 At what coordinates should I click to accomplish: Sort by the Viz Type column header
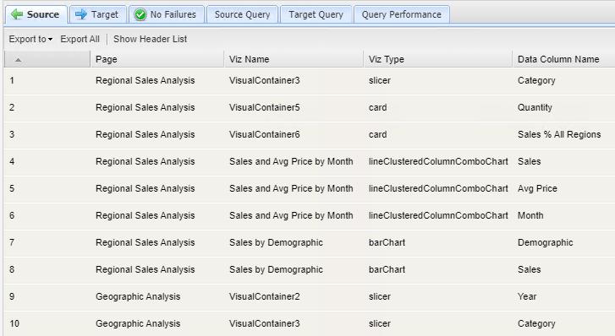pyautogui.click(x=438, y=59)
